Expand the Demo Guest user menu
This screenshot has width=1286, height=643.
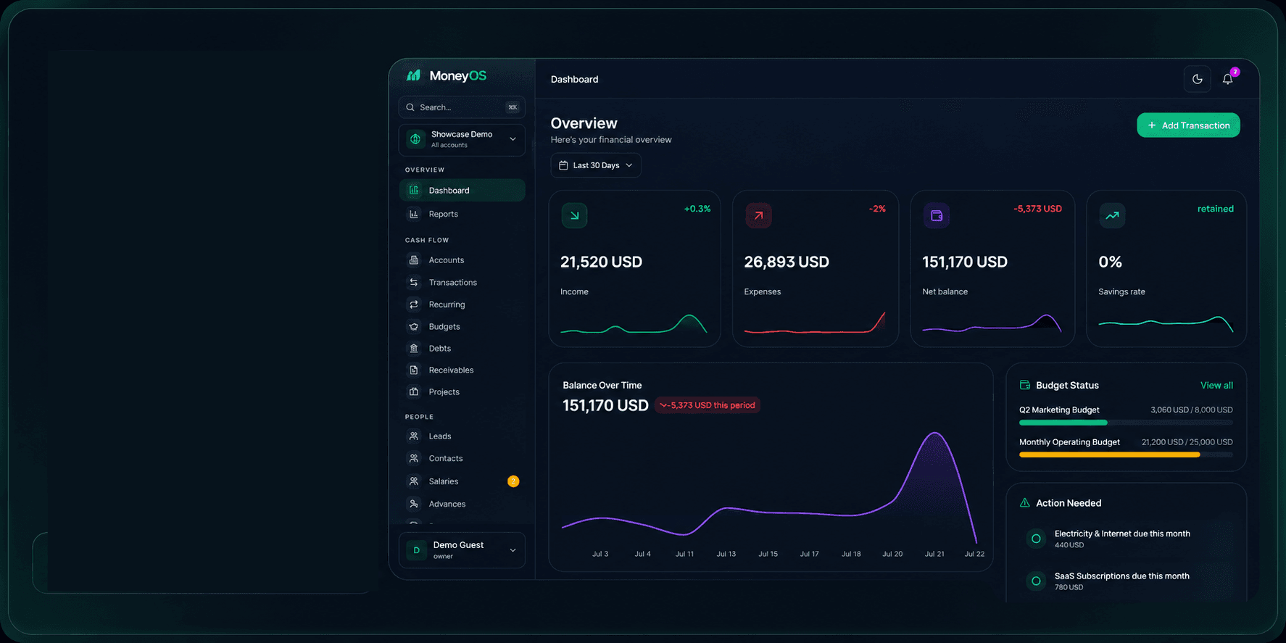pyautogui.click(x=462, y=550)
